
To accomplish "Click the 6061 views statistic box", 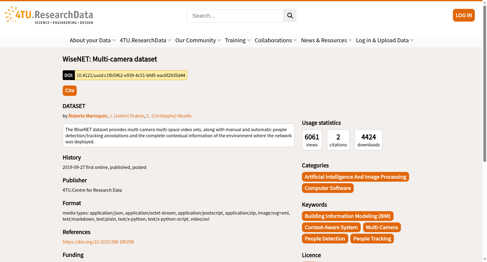I will tap(312, 140).
